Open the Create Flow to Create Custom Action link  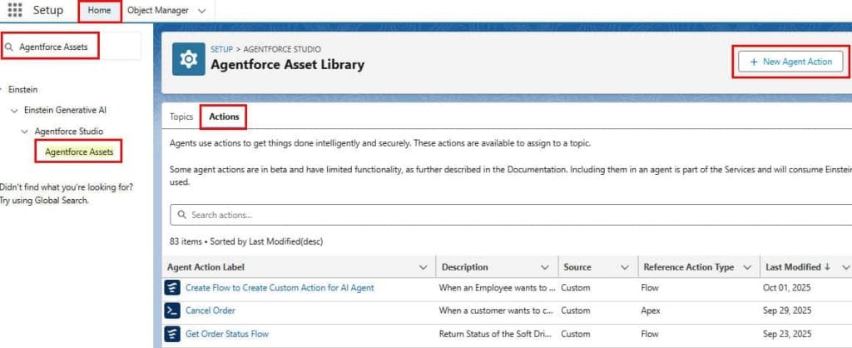(x=280, y=288)
